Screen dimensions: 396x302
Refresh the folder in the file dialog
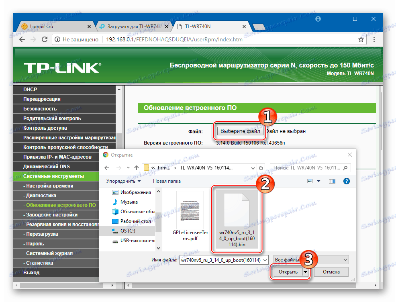click(x=261, y=168)
